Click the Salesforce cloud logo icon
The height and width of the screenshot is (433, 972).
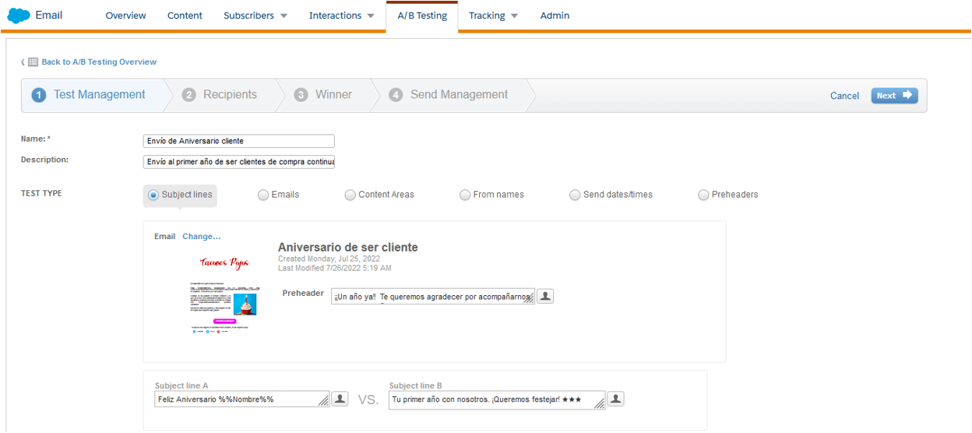(19, 16)
